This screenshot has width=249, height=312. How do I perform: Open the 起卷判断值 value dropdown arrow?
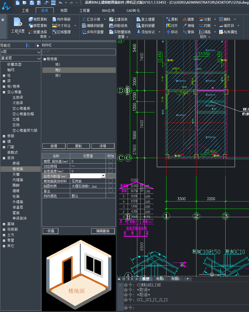click(103, 176)
